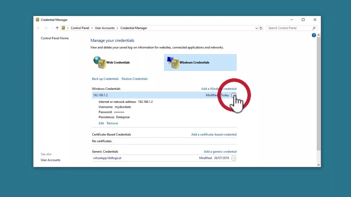Add a Windows credential

(x=219, y=89)
